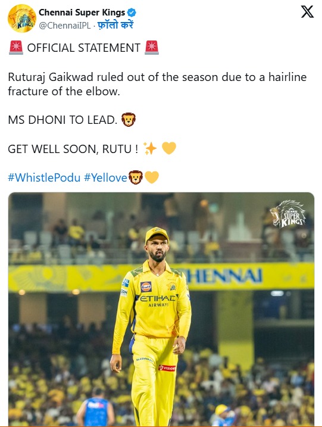Click the blue verified badge
The height and width of the screenshot is (427, 322).
pyautogui.click(x=132, y=13)
